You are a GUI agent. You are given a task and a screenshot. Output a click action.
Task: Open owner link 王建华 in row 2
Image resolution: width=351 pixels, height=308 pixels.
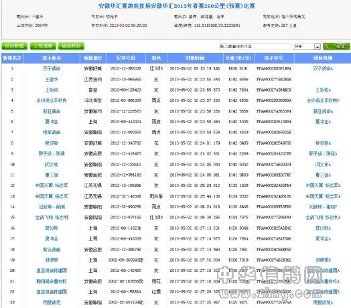click(52, 79)
